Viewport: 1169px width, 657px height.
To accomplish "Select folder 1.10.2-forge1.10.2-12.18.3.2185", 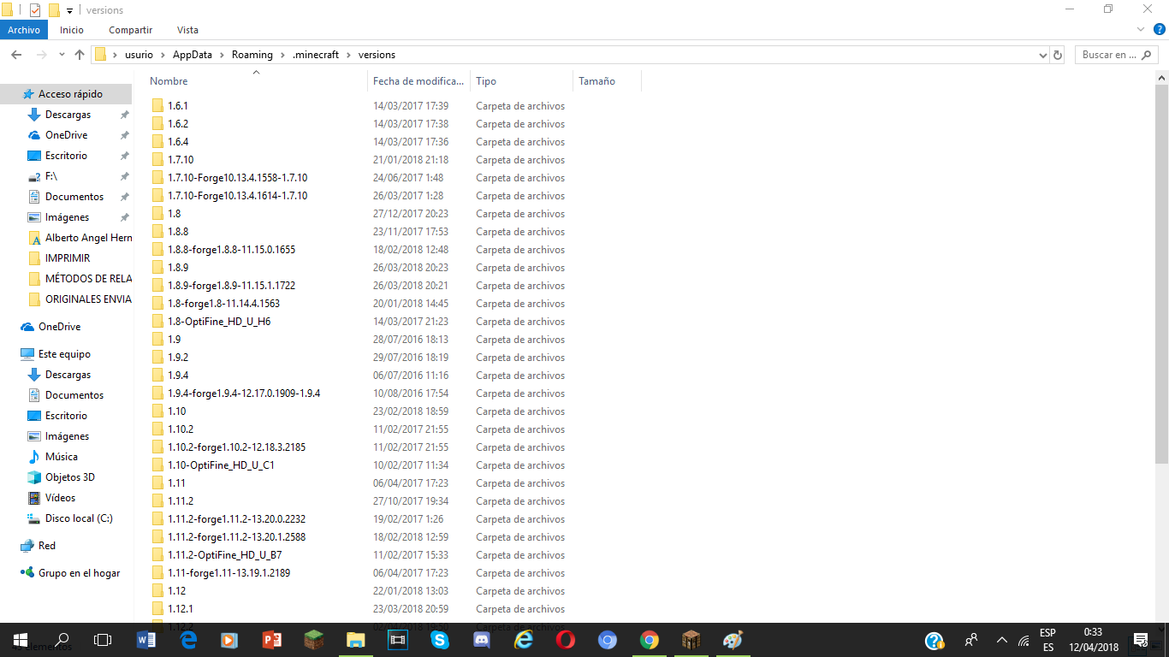I will [236, 447].
